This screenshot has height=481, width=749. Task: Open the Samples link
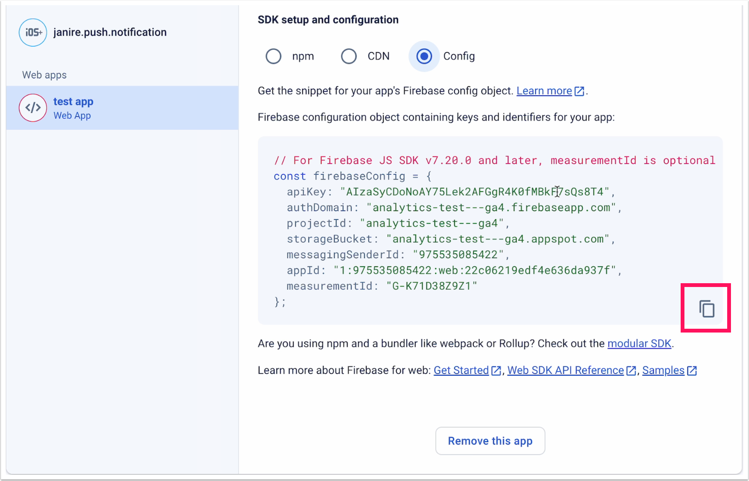[x=663, y=370]
